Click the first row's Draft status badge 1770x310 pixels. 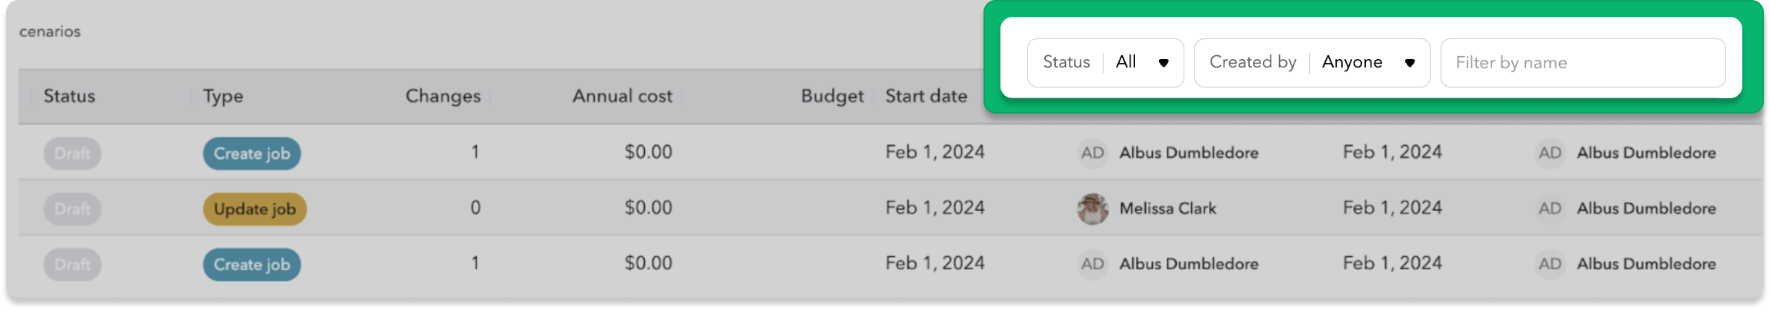tap(72, 153)
